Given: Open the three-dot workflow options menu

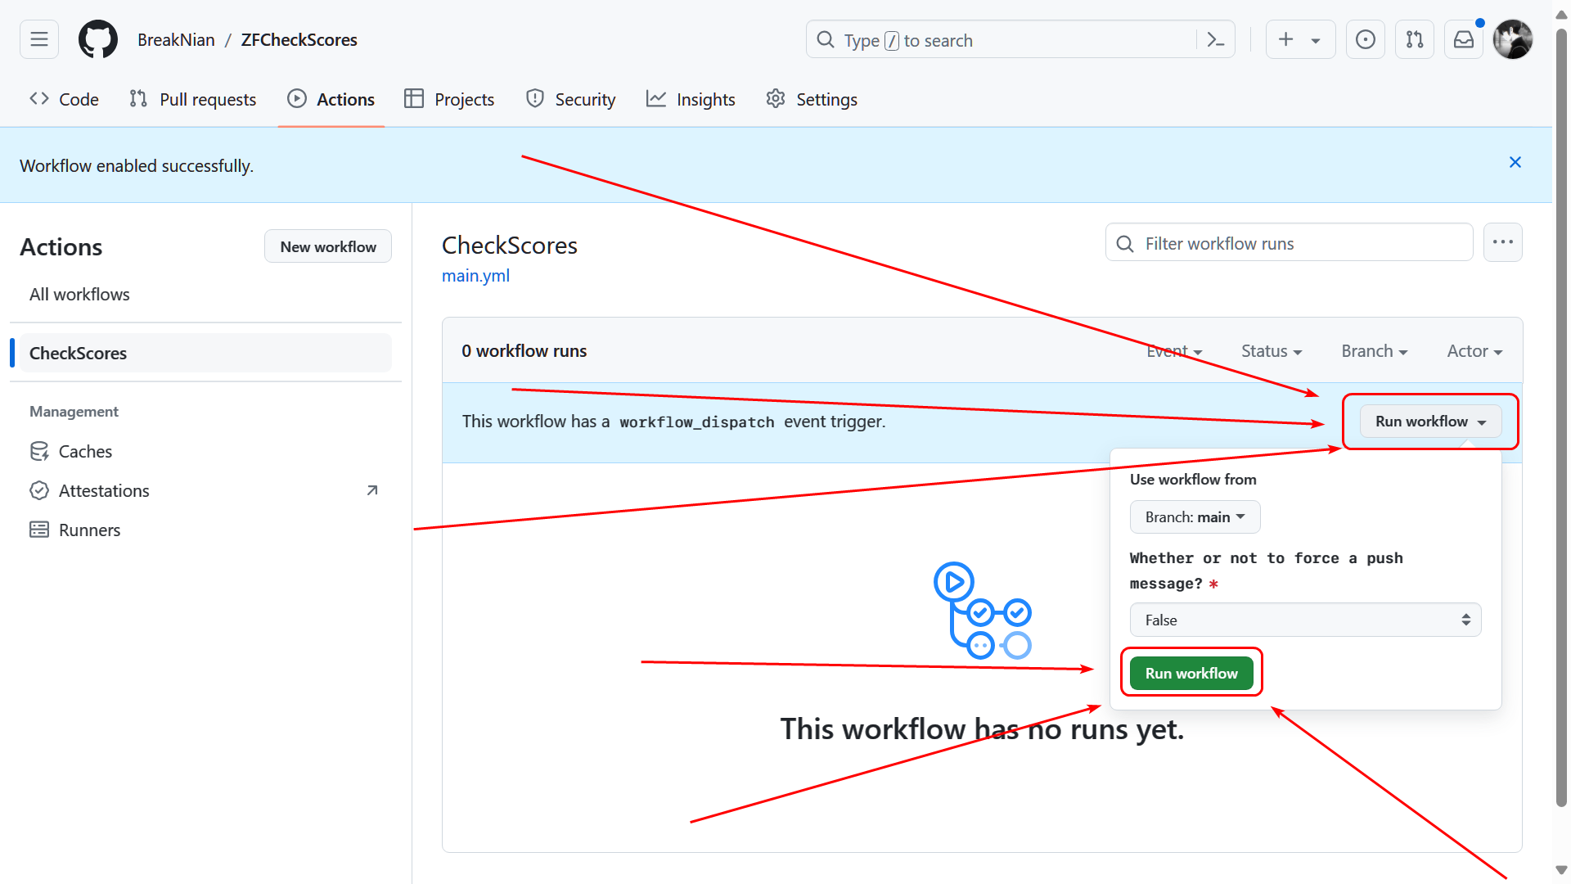Looking at the screenshot, I should 1502,242.
